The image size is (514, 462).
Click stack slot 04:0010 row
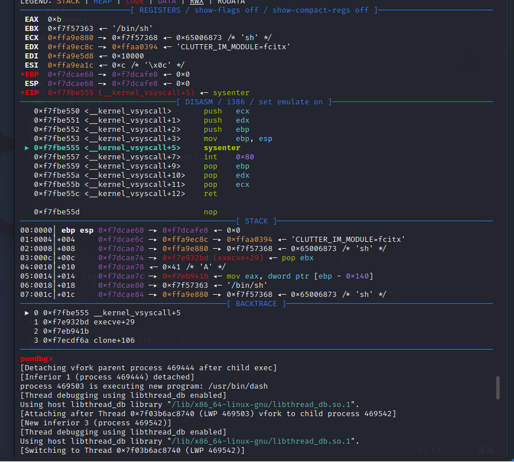tap(123, 267)
